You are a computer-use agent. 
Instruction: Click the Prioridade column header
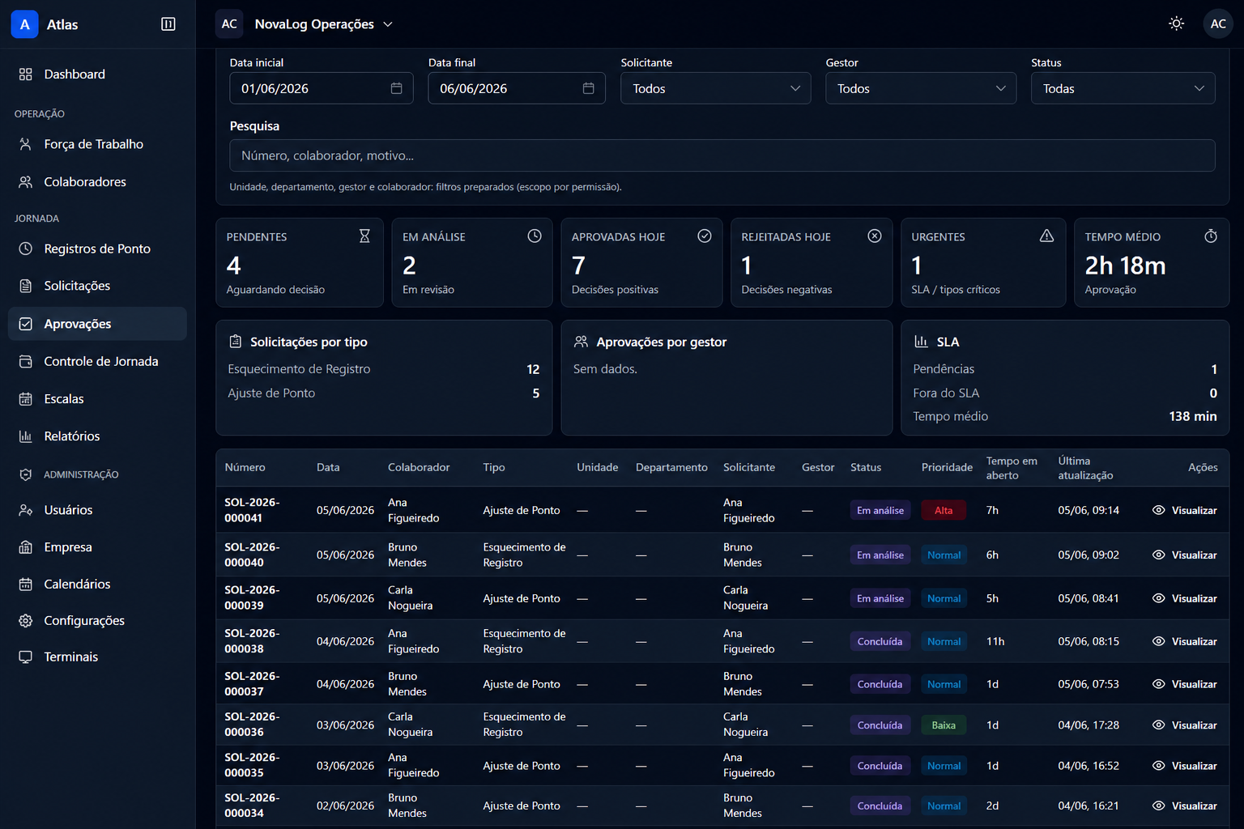(x=947, y=467)
